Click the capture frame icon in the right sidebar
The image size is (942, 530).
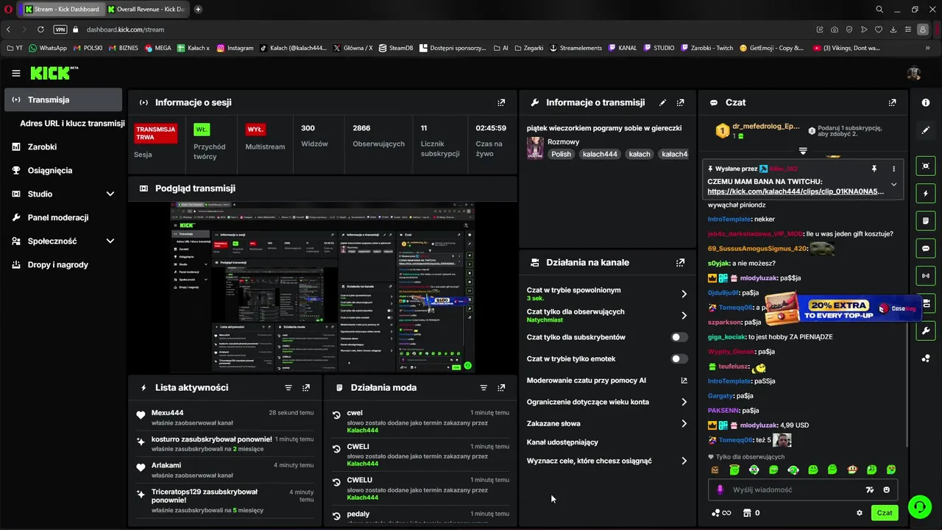926,166
